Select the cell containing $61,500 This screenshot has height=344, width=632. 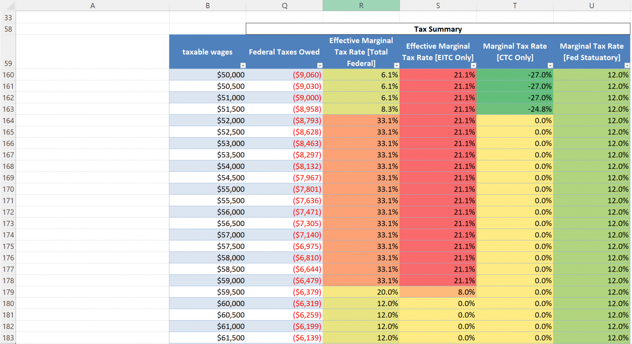tap(207, 338)
